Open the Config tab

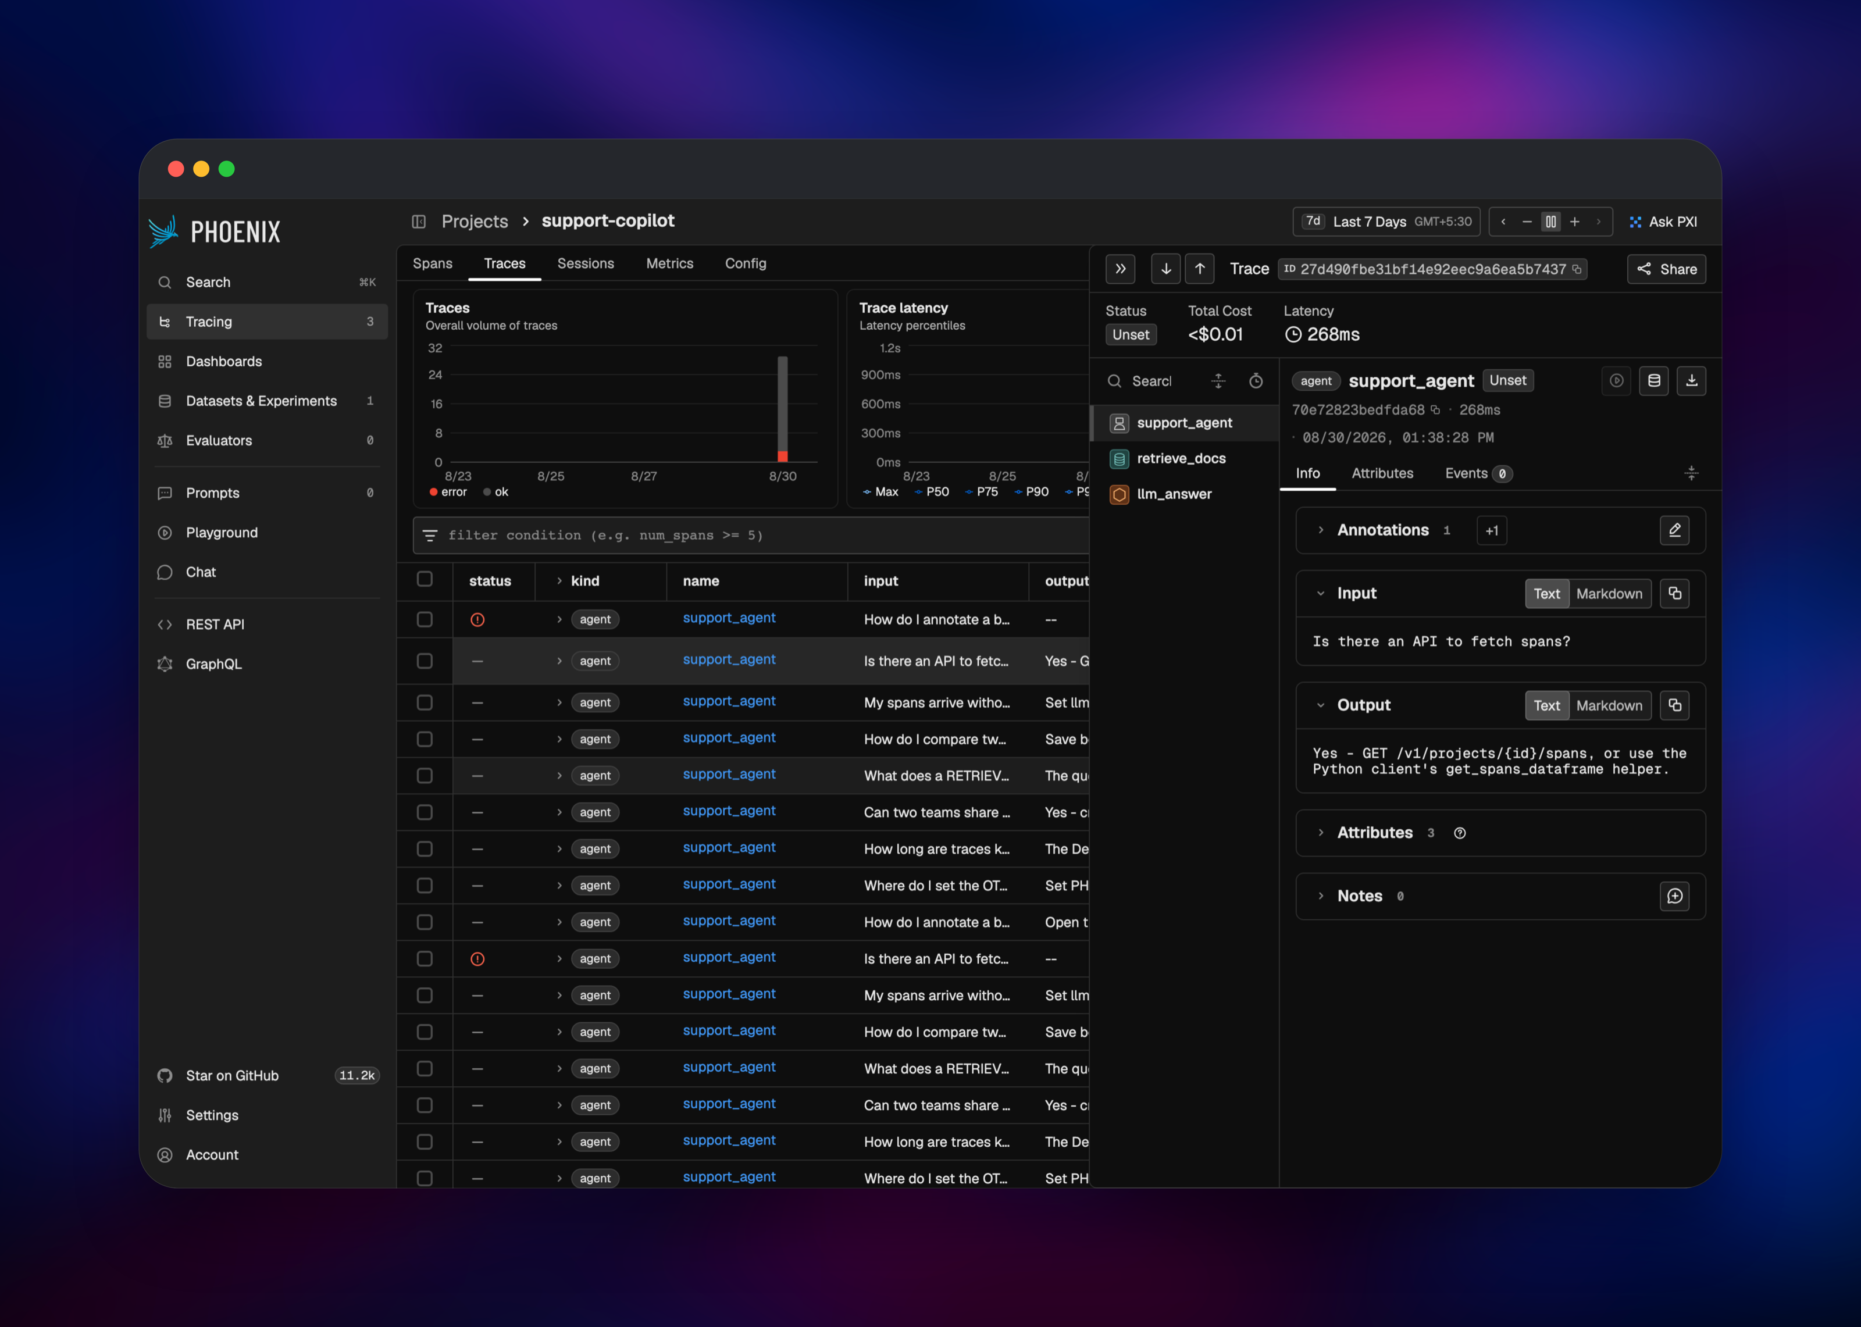[745, 263]
